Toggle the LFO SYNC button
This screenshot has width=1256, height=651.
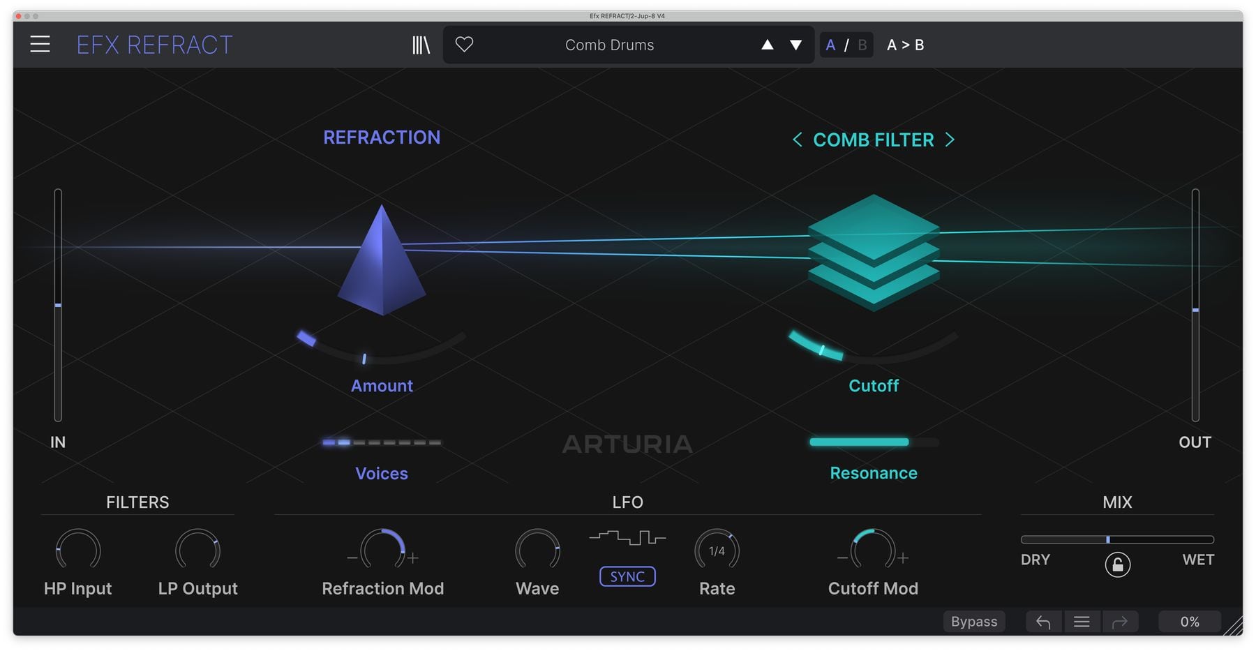point(627,576)
